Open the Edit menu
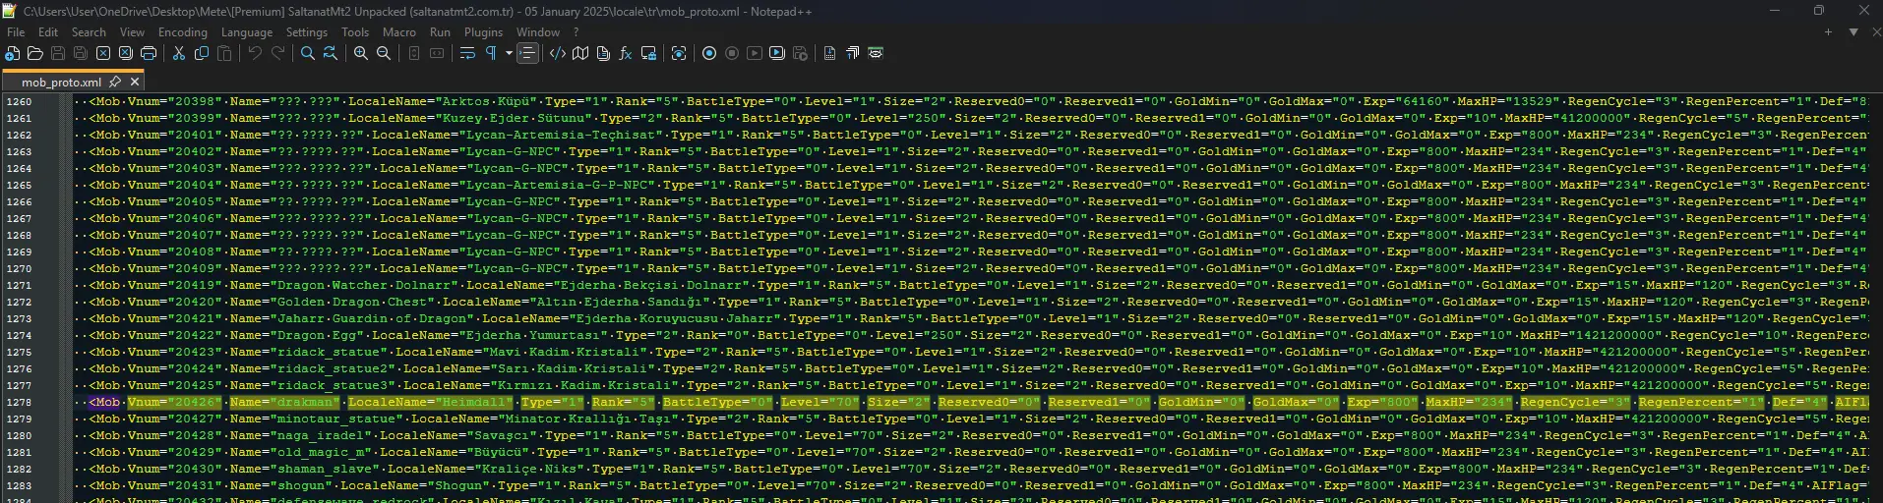The height and width of the screenshot is (503, 1883). 48,32
